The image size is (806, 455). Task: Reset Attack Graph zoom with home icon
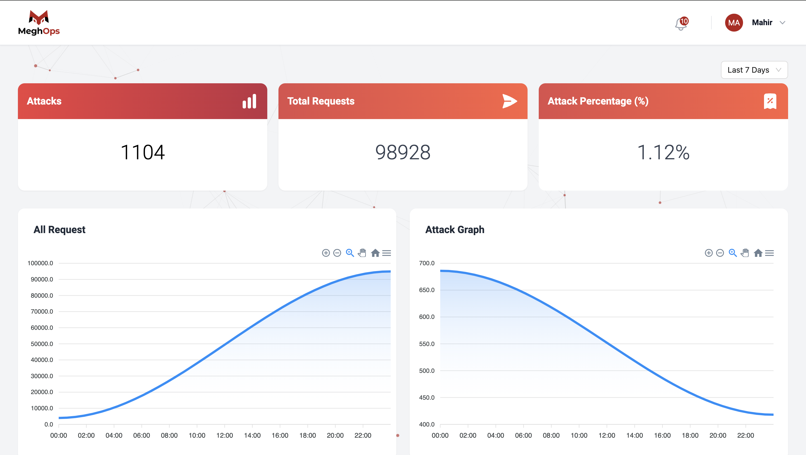click(758, 253)
